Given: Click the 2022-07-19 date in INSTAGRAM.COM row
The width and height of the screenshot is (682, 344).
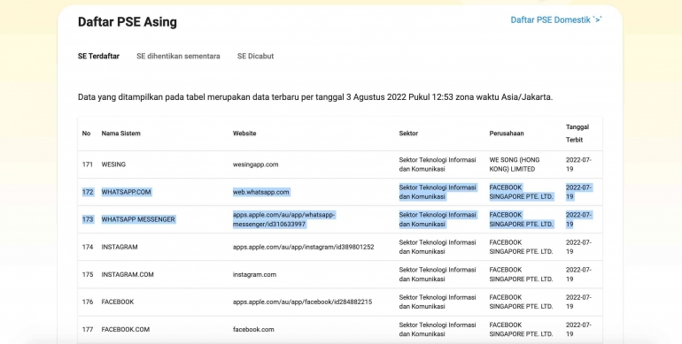Looking at the screenshot, I should (578, 274).
